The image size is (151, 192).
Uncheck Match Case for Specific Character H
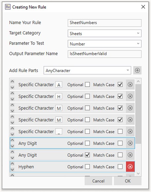pyautogui.click(x=120, y=96)
